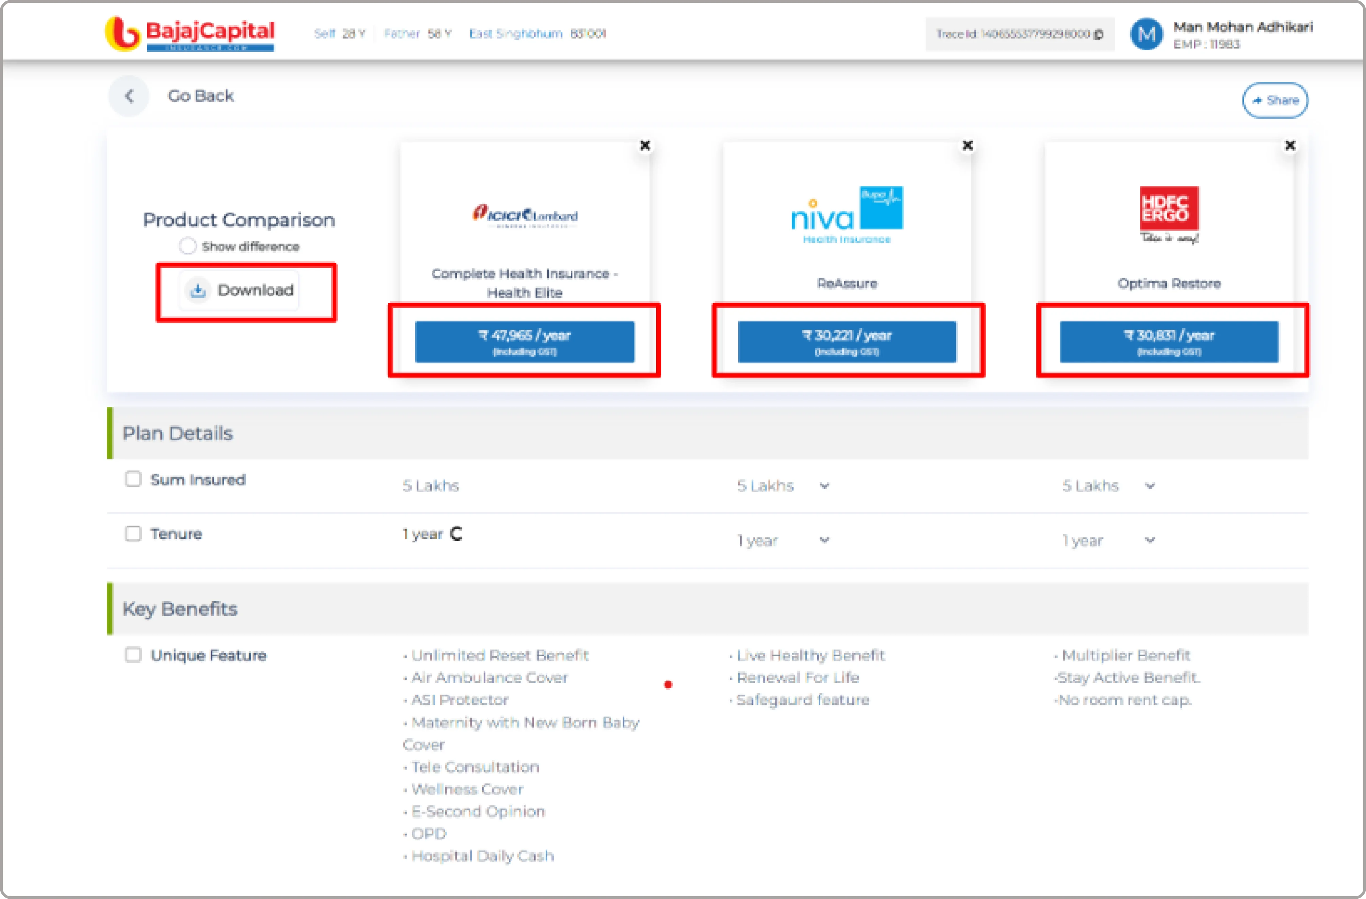Click the Multiplier Benefit feature

[x=1126, y=655]
